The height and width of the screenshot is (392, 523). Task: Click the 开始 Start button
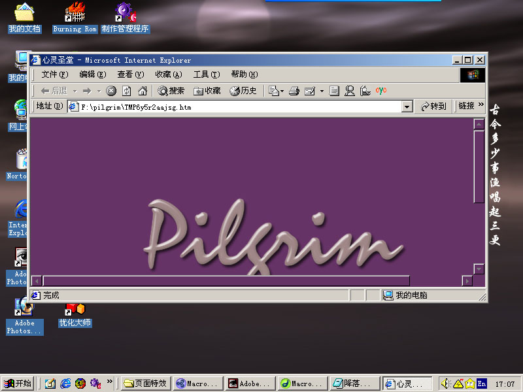coord(17,384)
